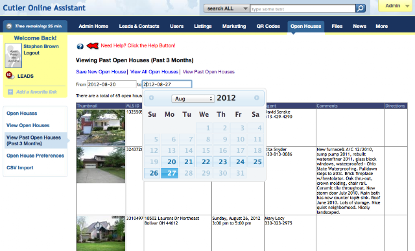The image size is (415, 251).
Task: Click View Past Open Houses top link
Action: pos(209,72)
